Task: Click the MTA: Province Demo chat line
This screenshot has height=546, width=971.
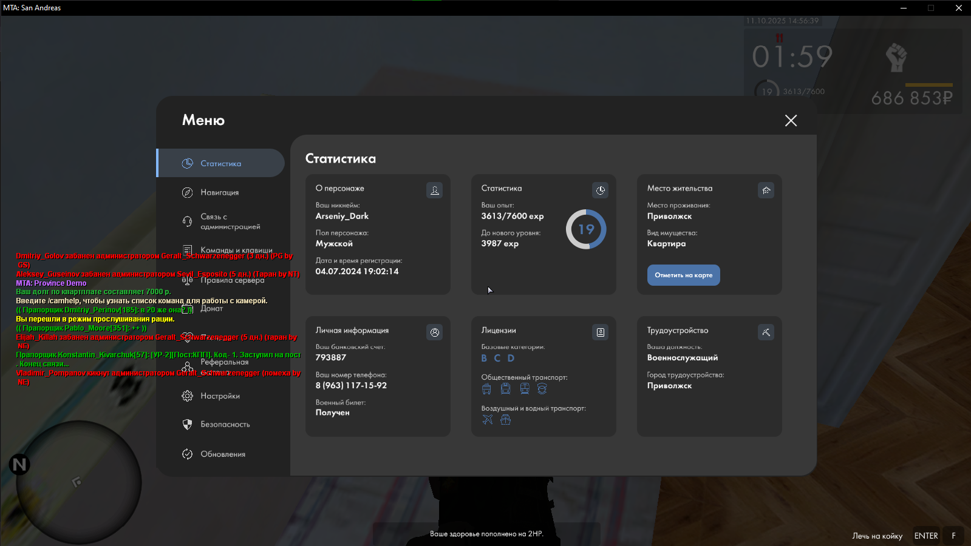Action: tap(51, 283)
